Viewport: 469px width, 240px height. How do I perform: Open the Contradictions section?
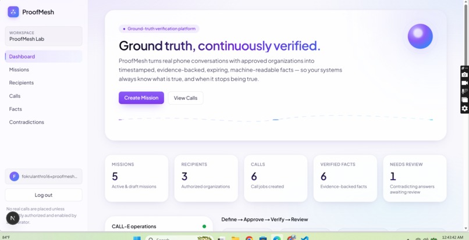(44, 122)
